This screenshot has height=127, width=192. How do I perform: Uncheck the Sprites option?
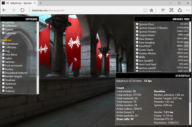click(3, 87)
